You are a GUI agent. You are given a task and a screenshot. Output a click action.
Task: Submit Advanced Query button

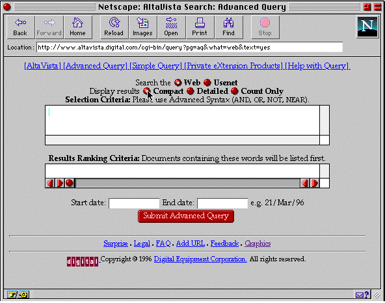pyautogui.click(x=186, y=216)
